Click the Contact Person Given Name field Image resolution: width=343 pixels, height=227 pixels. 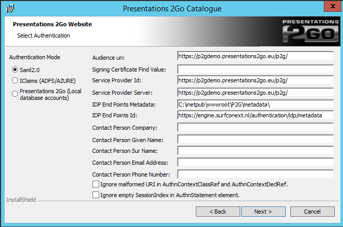point(256,139)
